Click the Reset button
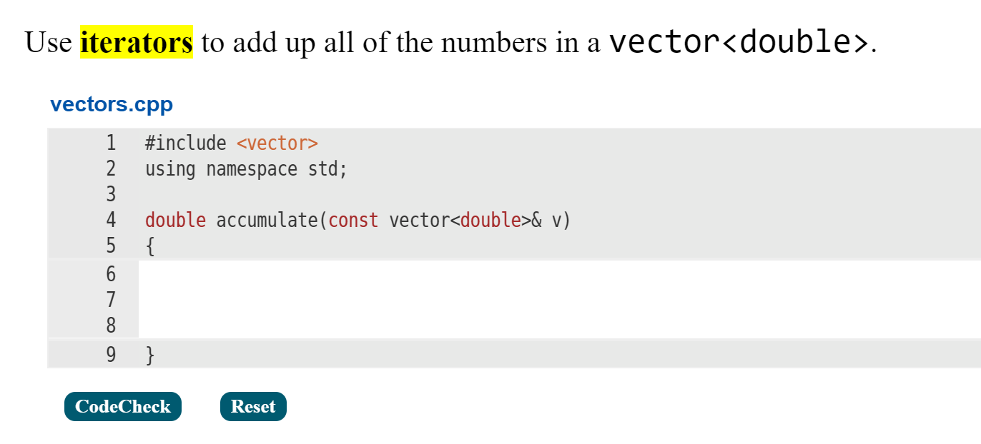 (253, 406)
